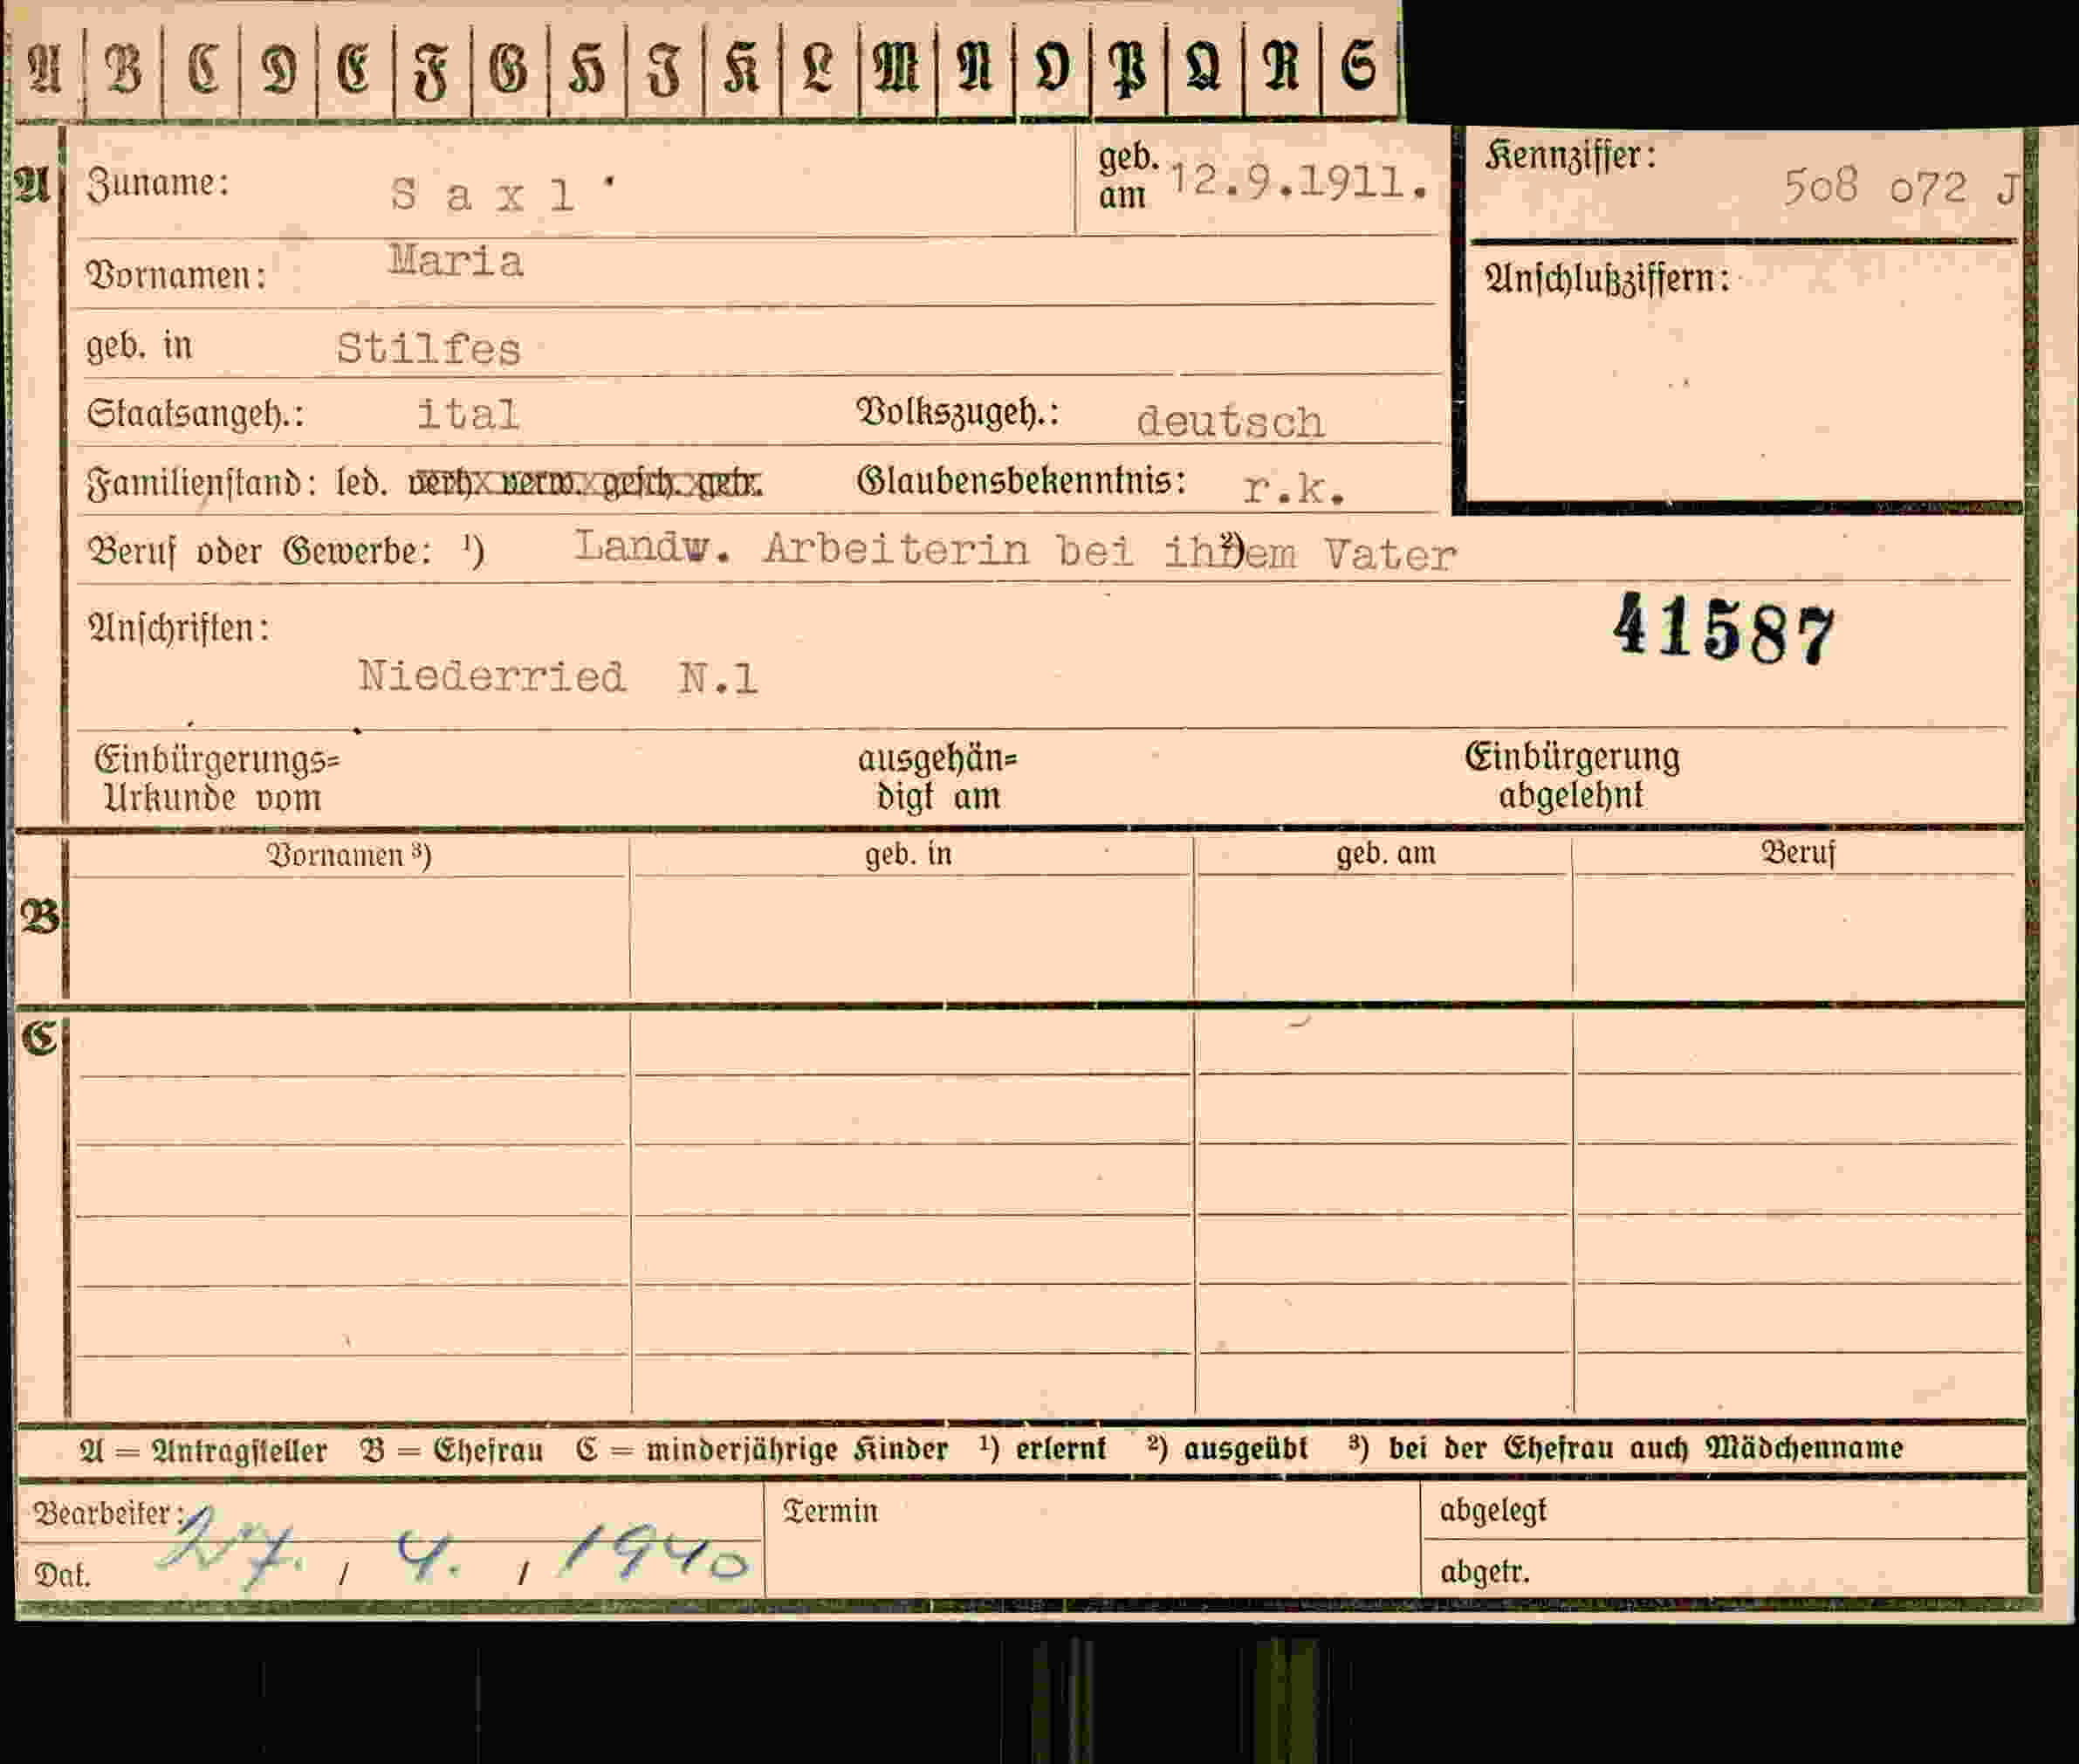Click the 'Bearbeiter:' label
Image resolution: width=2079 pixels, height=1764 pixels.
(108, 1514)
